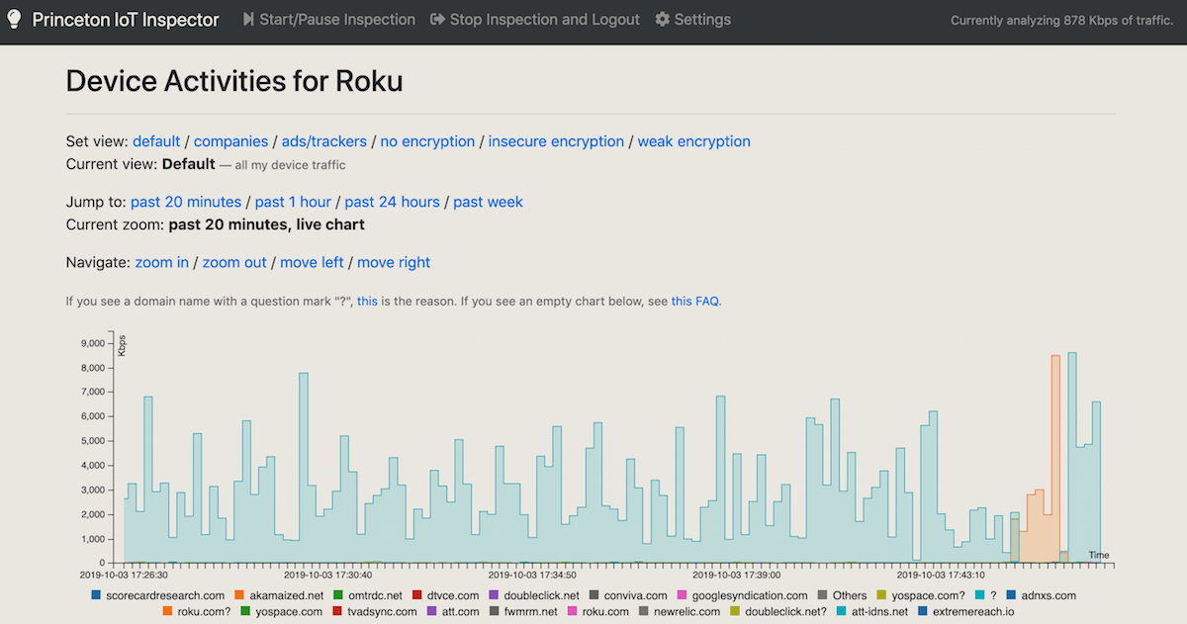Toggle the extremereach.io legend swatch
This screenshot has width=1187, height=624.
923,611
